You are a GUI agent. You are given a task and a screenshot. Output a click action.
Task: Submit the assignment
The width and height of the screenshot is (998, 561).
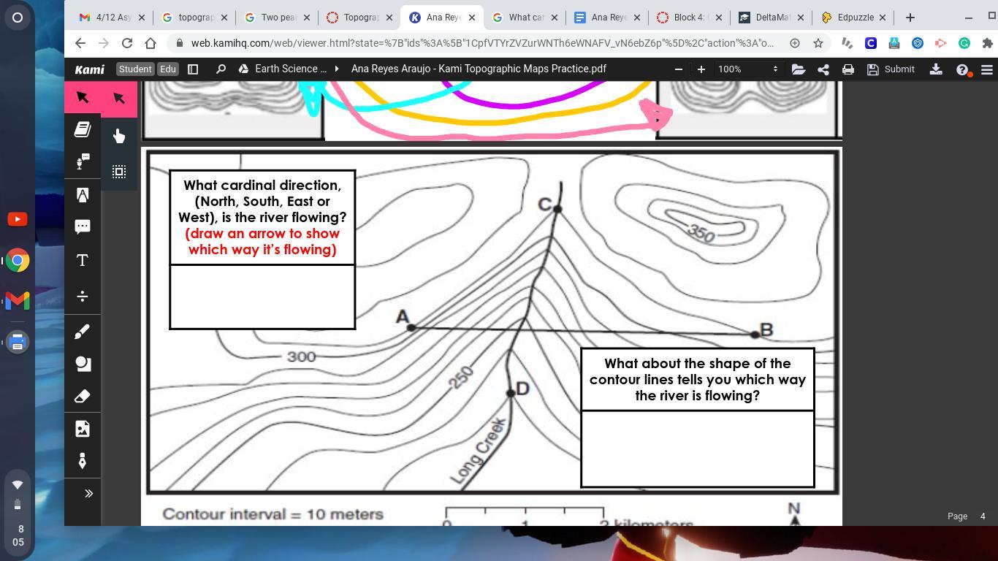pos(891,69)
